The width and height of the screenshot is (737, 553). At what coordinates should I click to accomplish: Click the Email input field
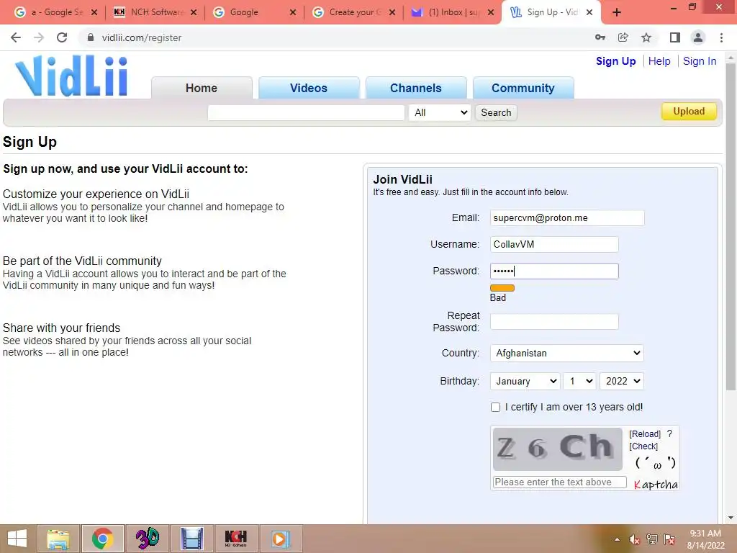[567, 217]
